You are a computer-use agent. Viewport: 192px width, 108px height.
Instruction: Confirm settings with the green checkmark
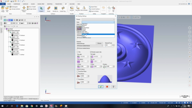[101, 87]
